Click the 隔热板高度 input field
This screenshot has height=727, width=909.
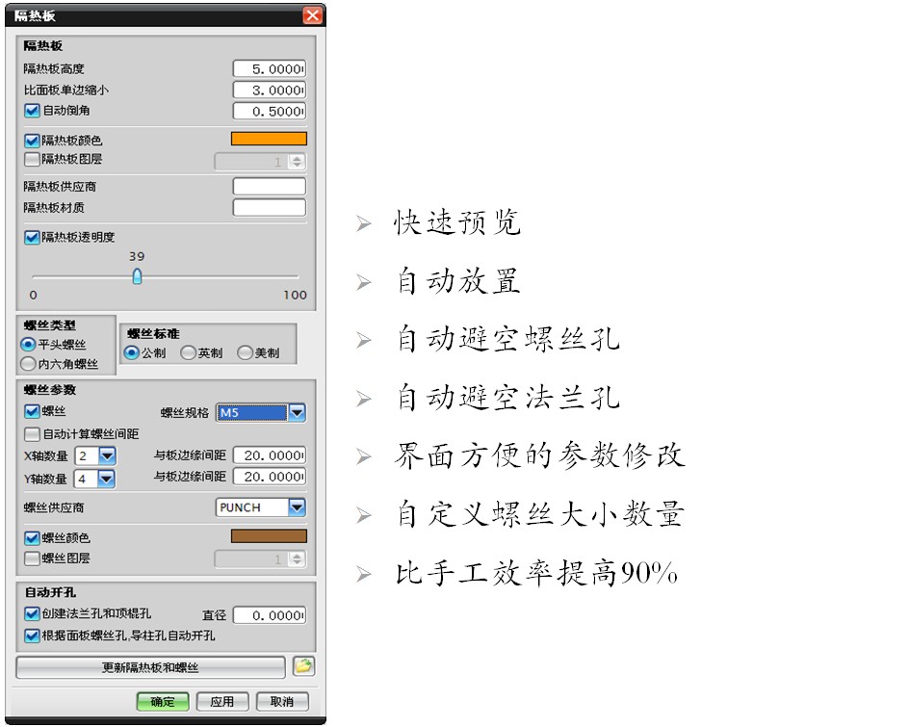tap(269, 69)
